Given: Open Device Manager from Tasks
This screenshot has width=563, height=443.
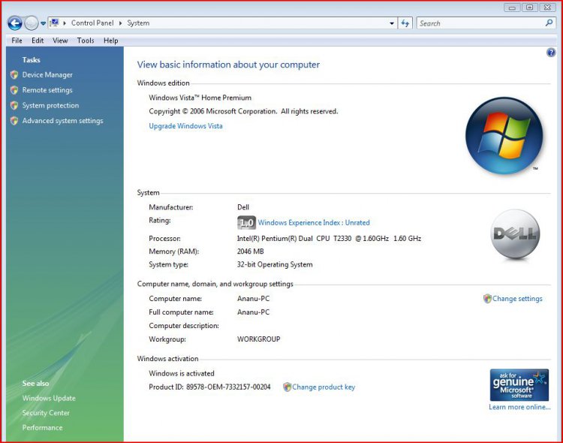Looking at the screenshot, I should click(x=47, y=75).
